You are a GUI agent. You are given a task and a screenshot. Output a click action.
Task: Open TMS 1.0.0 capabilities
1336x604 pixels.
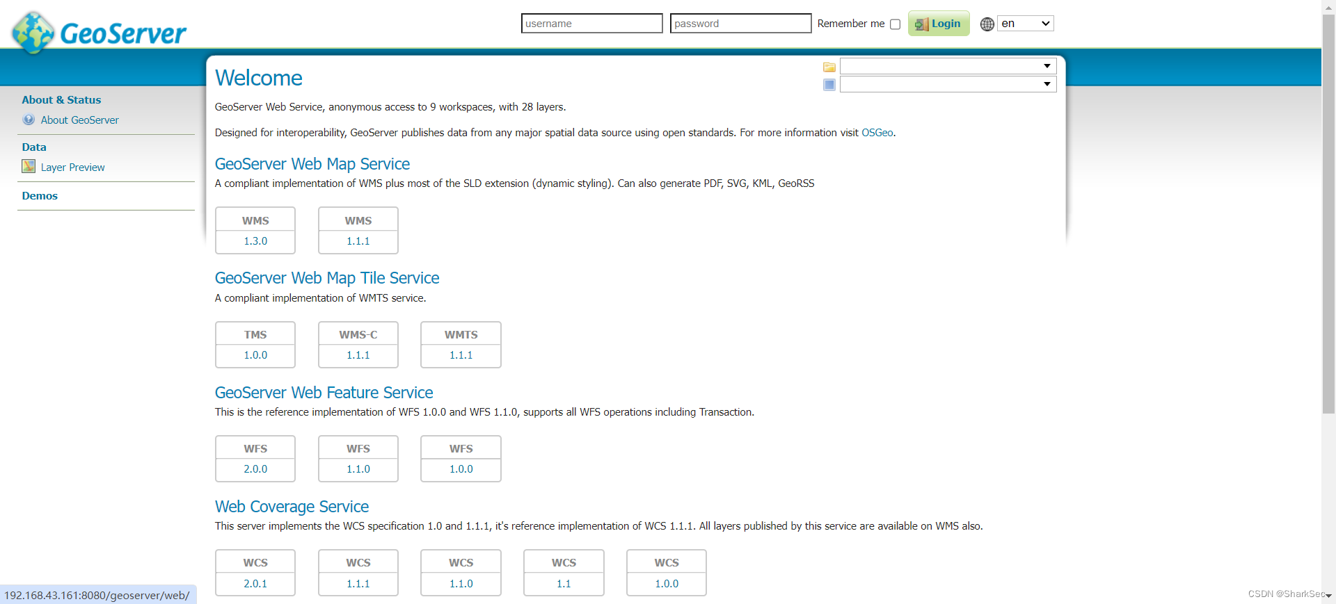(255, 355)
